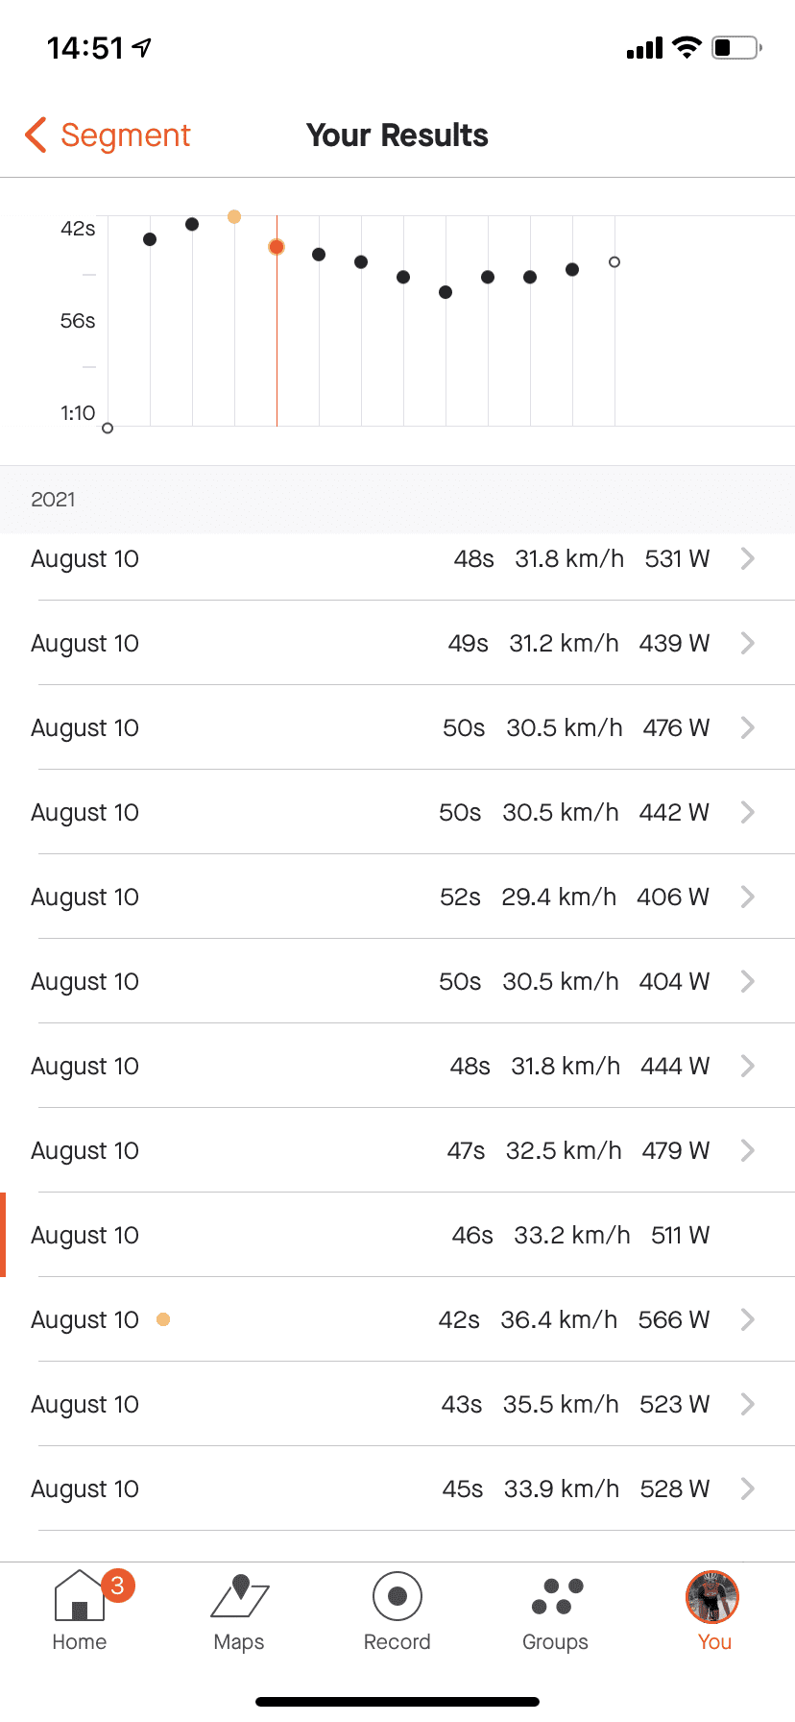
Task: Open the 48s 531 W result chevron
Action: (x=748, y=558)
